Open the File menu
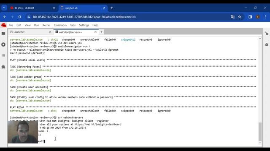The image size is (270, 151). 11,25
